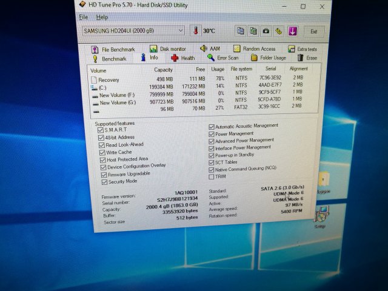Open the Help menu
Image resolution: width=388 pixels, height=291 pixels.
pos(102,17)
